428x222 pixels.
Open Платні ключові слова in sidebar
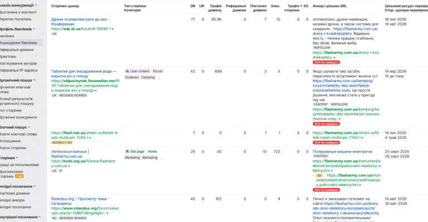(x=18, y=134)
